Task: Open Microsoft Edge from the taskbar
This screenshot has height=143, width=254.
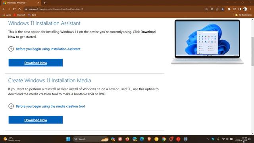Action: coord(142,139)
